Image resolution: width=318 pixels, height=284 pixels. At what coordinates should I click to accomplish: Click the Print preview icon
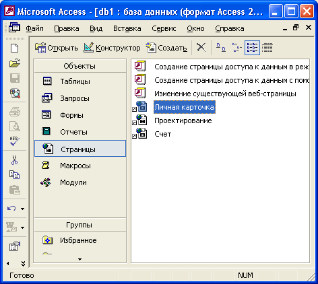point(15,127)
